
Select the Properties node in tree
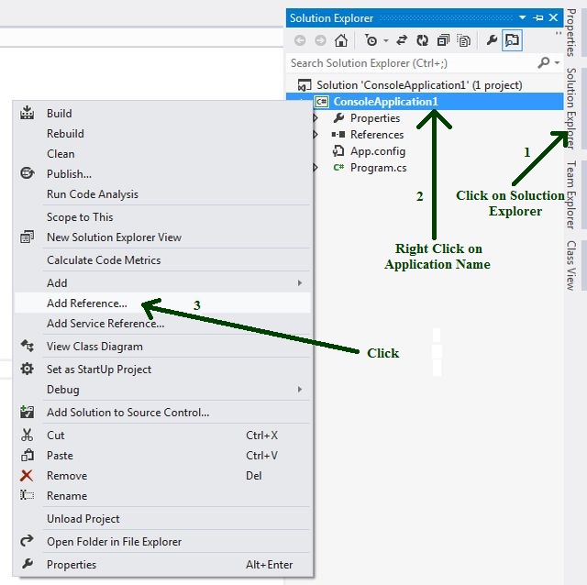coord(375,118)
